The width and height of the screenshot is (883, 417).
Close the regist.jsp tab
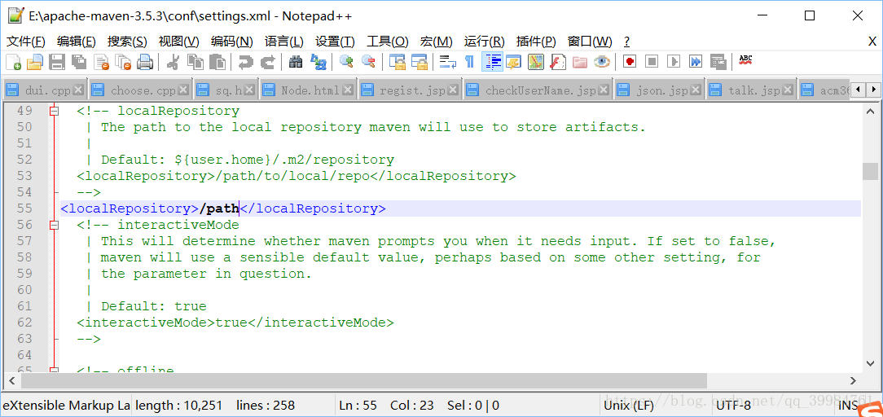point(452,90)
